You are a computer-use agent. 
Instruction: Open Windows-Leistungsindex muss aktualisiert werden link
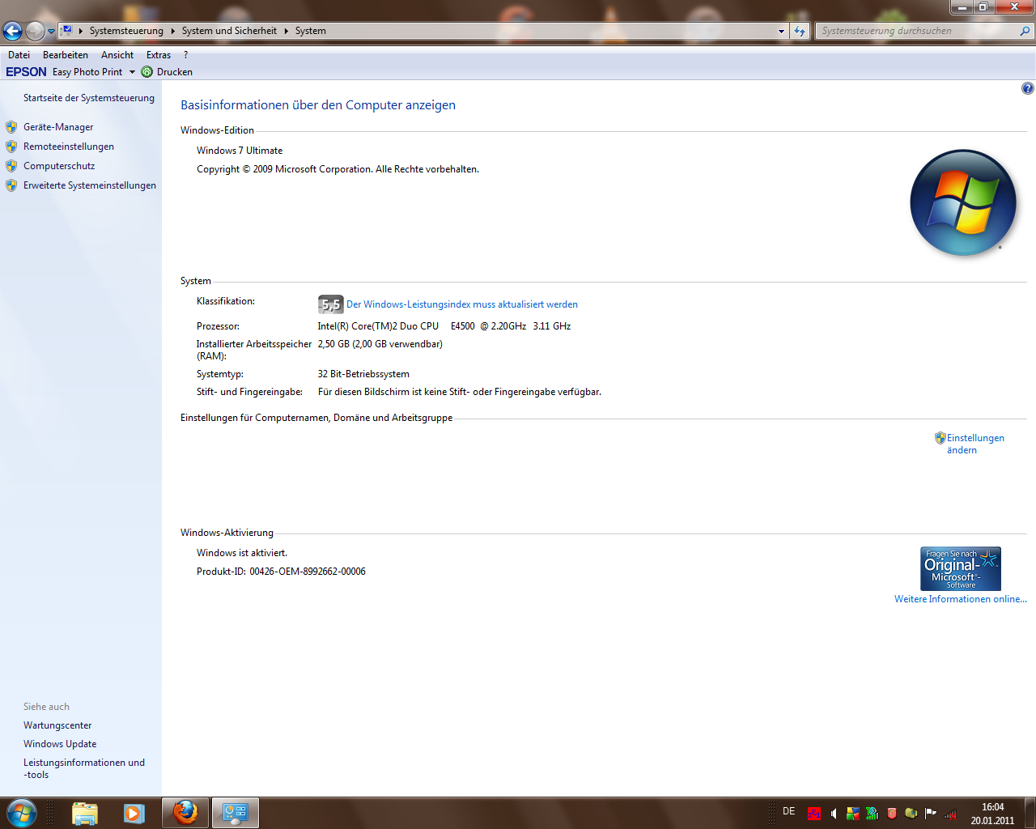point(462,304)
